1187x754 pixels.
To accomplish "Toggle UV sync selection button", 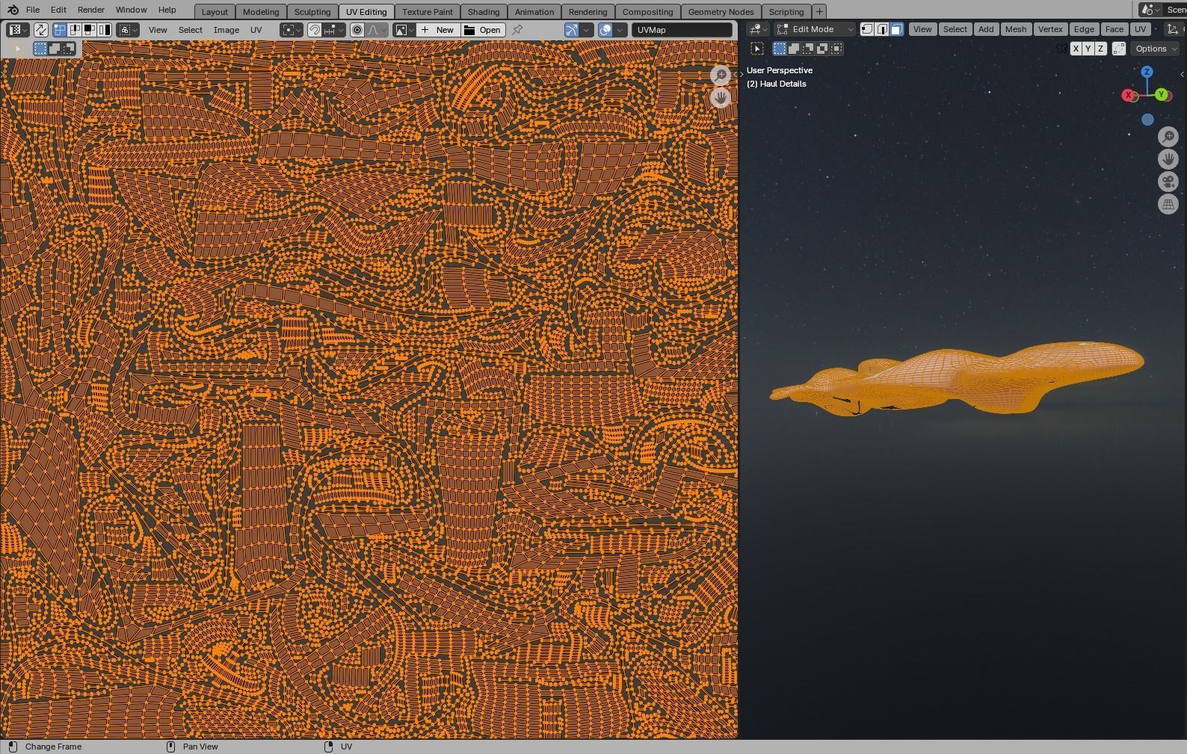I will coord(41,30).
